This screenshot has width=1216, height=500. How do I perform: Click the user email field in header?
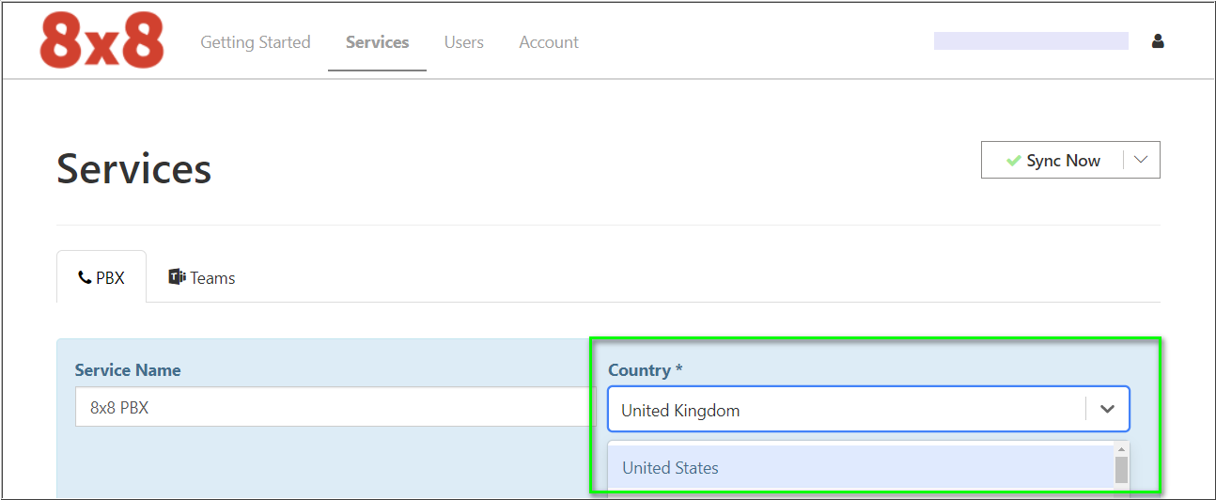click(x=1031, y=40)
